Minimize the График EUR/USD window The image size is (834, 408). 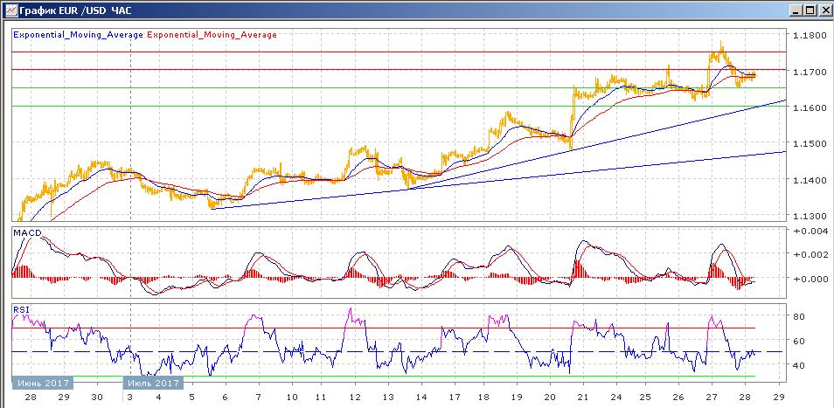[x=796, y=10]
